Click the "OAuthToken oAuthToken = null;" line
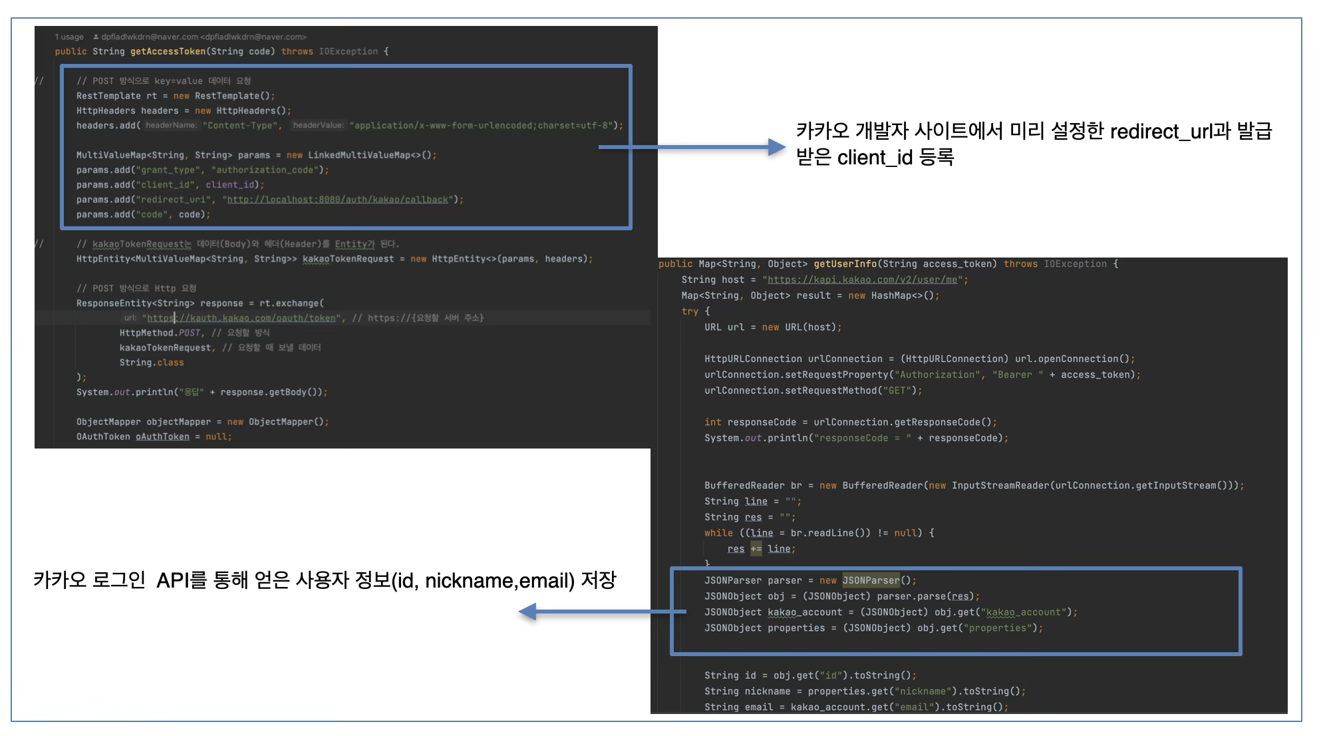Viewport: 1321px width, 736px height. pos(154,437)
